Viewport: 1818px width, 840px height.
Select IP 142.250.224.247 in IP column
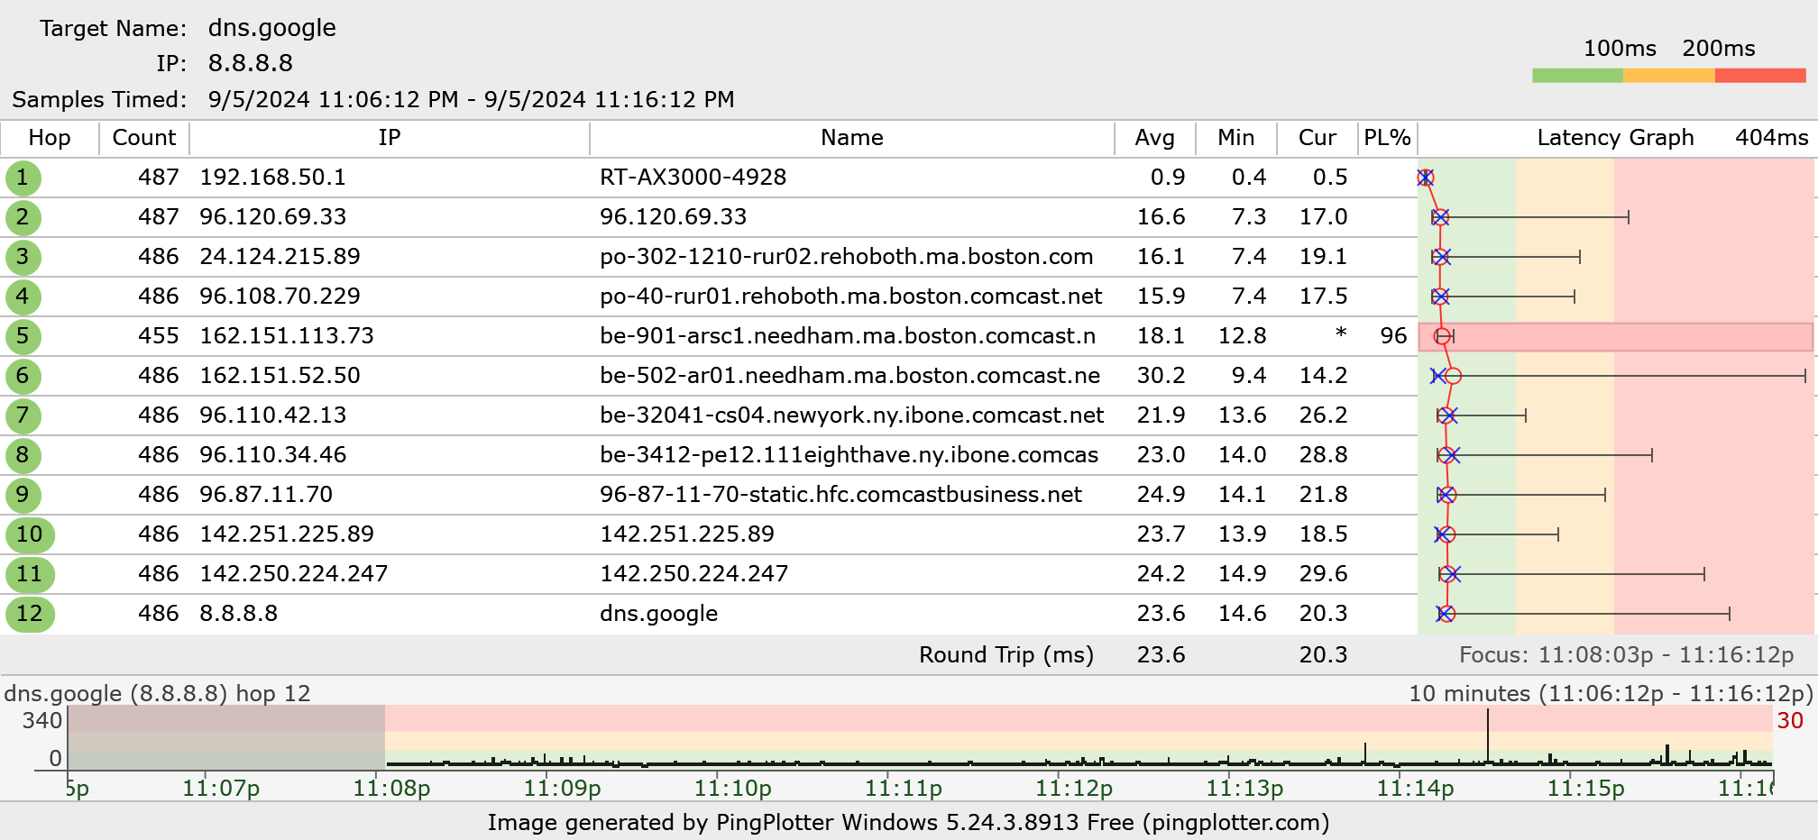[x=294, y=574]
